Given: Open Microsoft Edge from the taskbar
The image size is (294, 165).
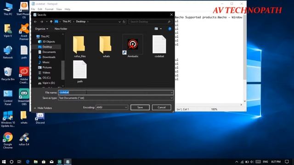Looking at the screenshot, I should [28, 162].
